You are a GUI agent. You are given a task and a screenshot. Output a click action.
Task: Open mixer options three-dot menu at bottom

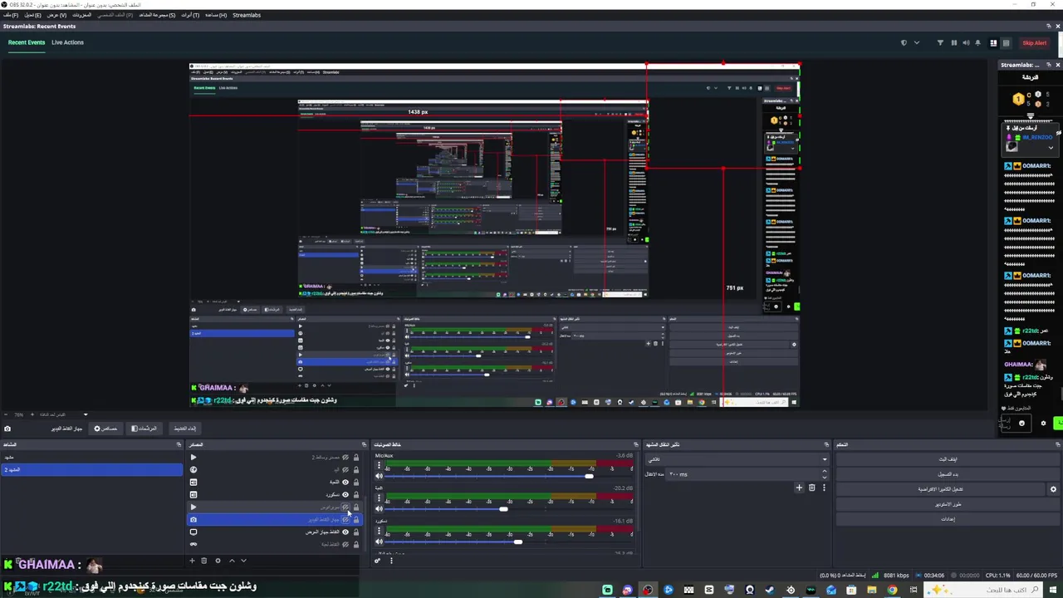(391, 561)
